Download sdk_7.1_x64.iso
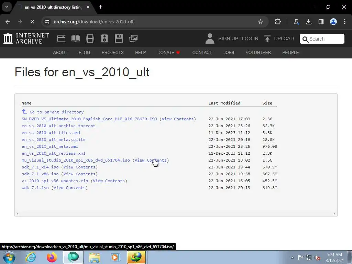Screen dimensions: 352x264 click(40, 167)
